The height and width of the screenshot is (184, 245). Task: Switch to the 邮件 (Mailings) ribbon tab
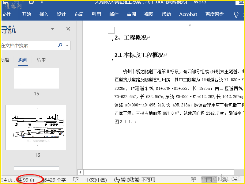coord(114,14)
